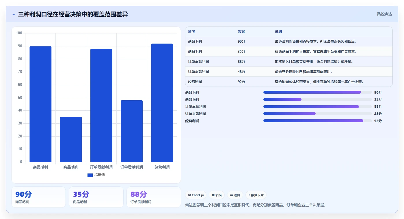Click the 经营利润 chart bar reaching 92
This screenshot has height=219, width=404.
162,103
